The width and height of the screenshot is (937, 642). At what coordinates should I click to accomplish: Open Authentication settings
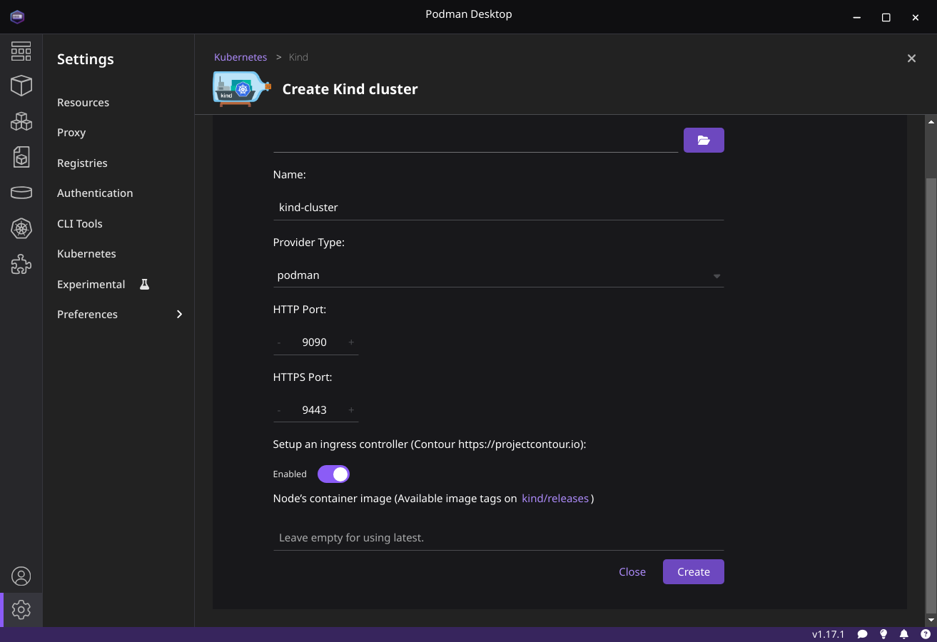coord(95,193)
